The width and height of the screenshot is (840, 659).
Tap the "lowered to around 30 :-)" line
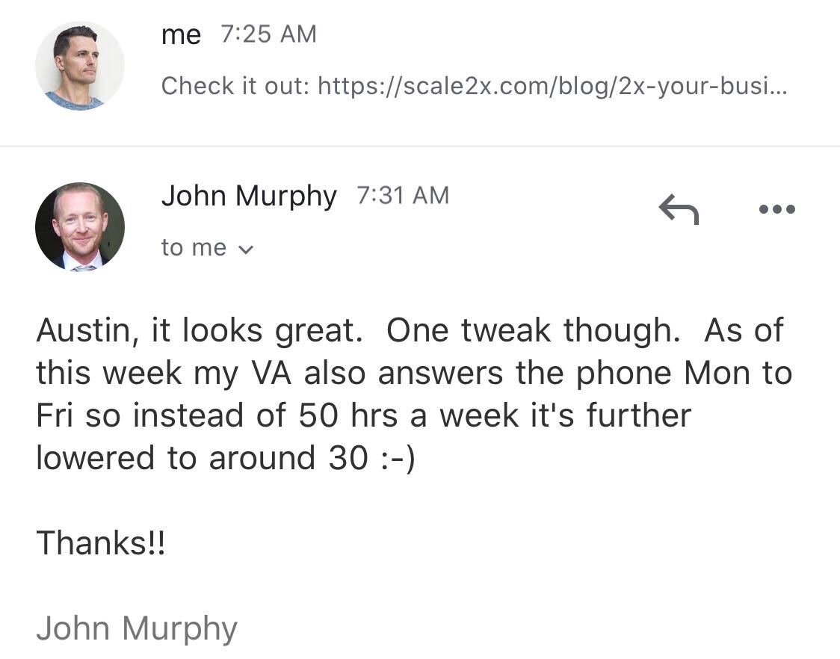click(226, 459)
